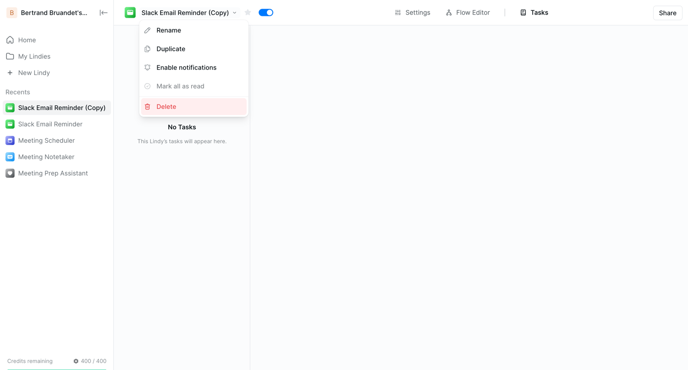
Task: Favorite this Lindy with the star icon
Action: [248, 13]
